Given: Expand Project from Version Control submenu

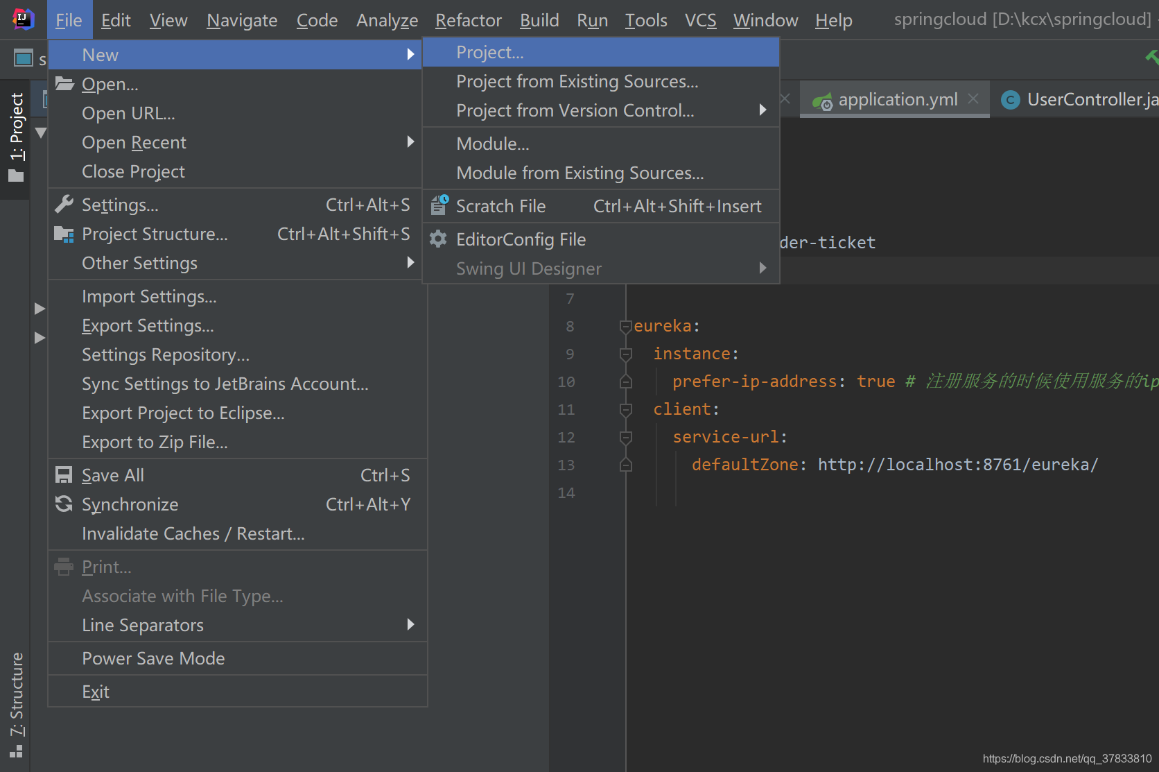Looking at the screenshot, I should click(763, 110).
